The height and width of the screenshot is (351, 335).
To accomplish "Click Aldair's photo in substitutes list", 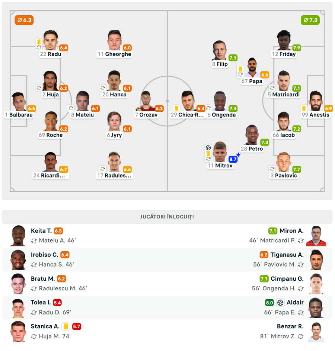I will 316,307.
